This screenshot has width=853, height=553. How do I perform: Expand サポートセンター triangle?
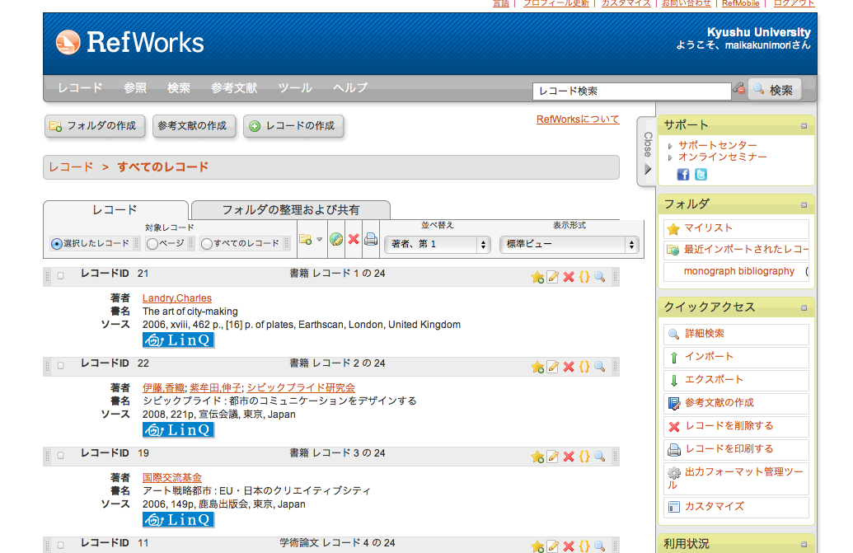click(x=670, y=146)
